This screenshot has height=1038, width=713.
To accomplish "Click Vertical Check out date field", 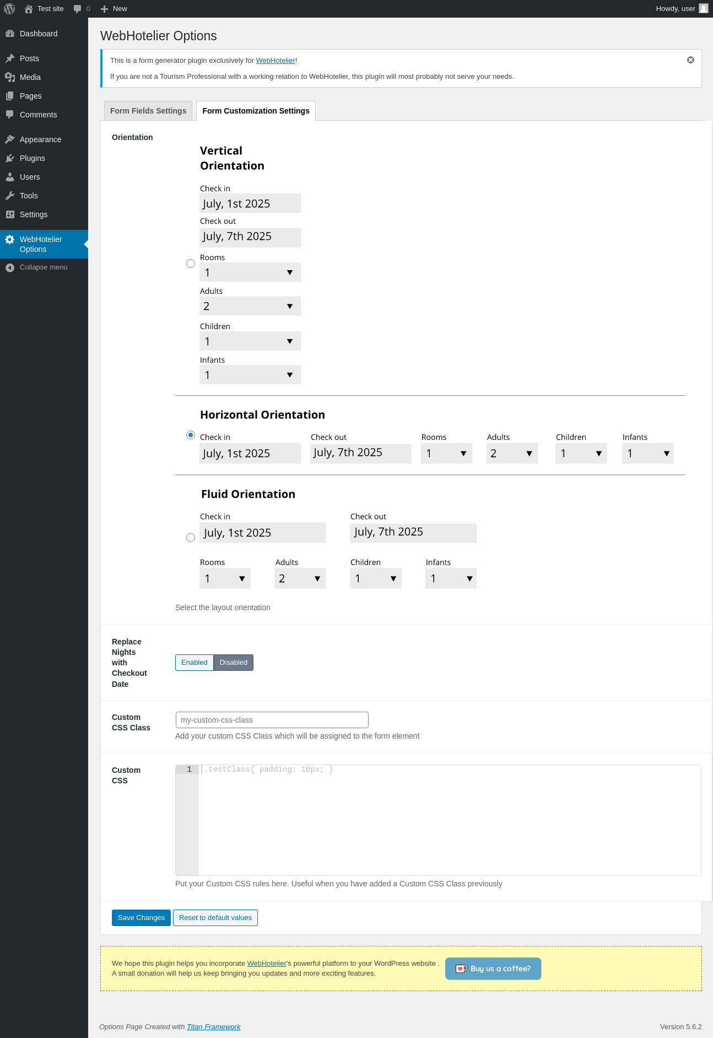I will coord(250,237).
